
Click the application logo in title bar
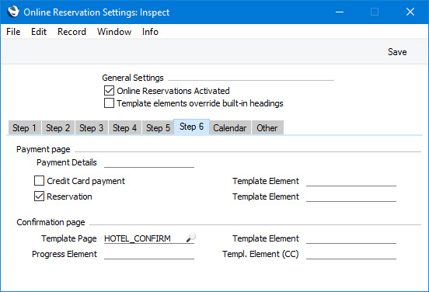[13, 12]
